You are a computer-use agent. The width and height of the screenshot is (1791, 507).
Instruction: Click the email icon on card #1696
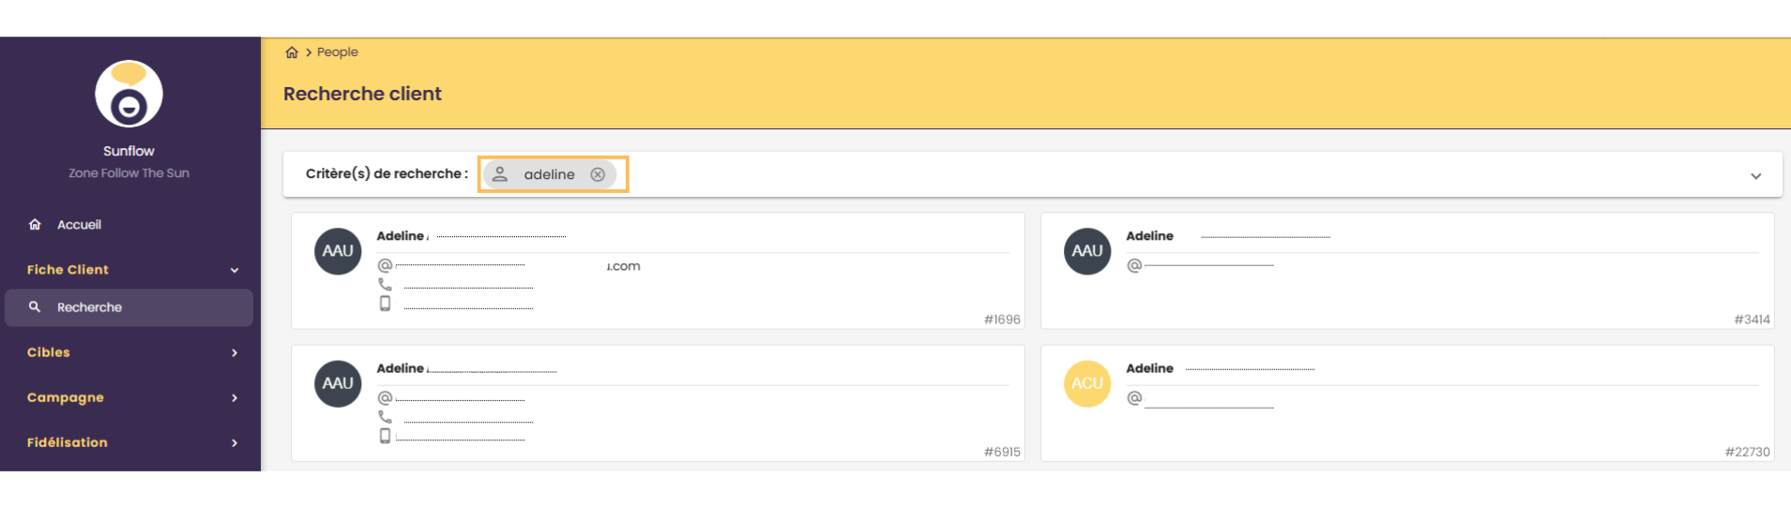point(385,265)
